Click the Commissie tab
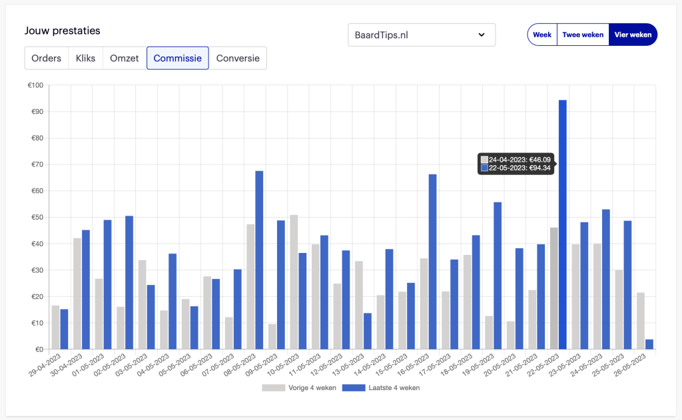This screenshot has height=420, width=682. (x=177, y=58)
